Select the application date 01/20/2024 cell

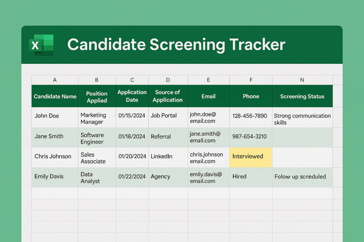(132, 156)
